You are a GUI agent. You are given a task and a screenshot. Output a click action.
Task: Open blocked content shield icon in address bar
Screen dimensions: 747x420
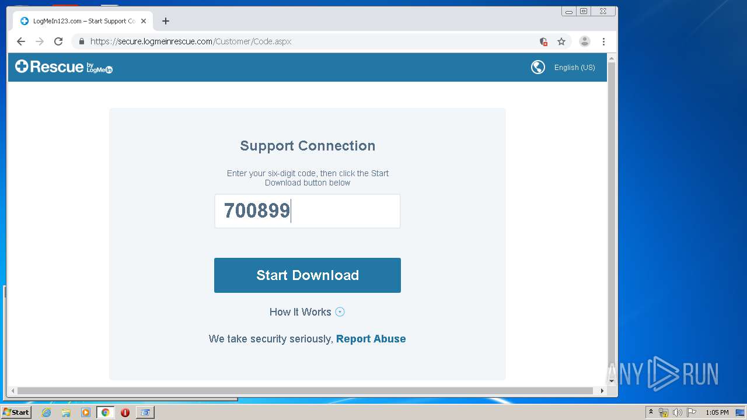(543, 41)
